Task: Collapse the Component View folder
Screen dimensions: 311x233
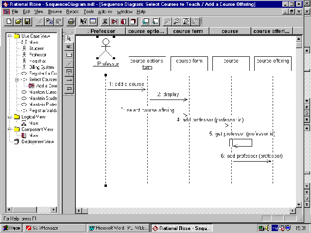Action: click(x=9, y=130)
